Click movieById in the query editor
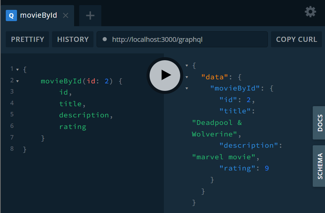The height and width of the screenshot is (213, 325). 61,81
